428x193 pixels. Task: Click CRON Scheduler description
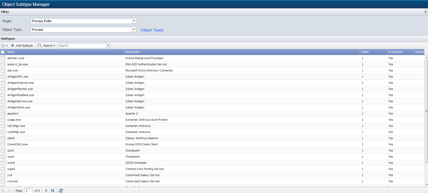pos(136,163)
